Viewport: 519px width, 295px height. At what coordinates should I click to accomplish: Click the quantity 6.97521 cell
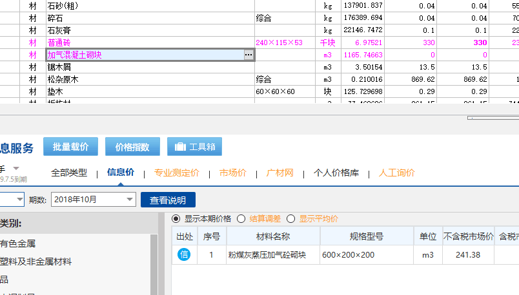[363, 43]
